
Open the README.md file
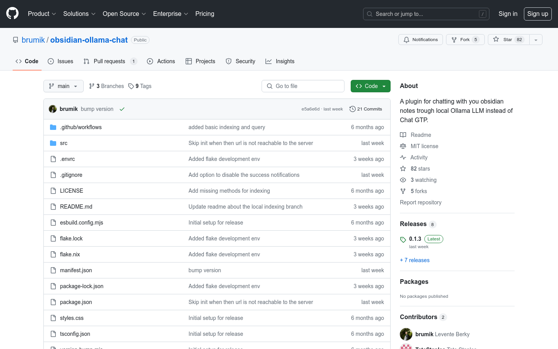click(76, 207)
